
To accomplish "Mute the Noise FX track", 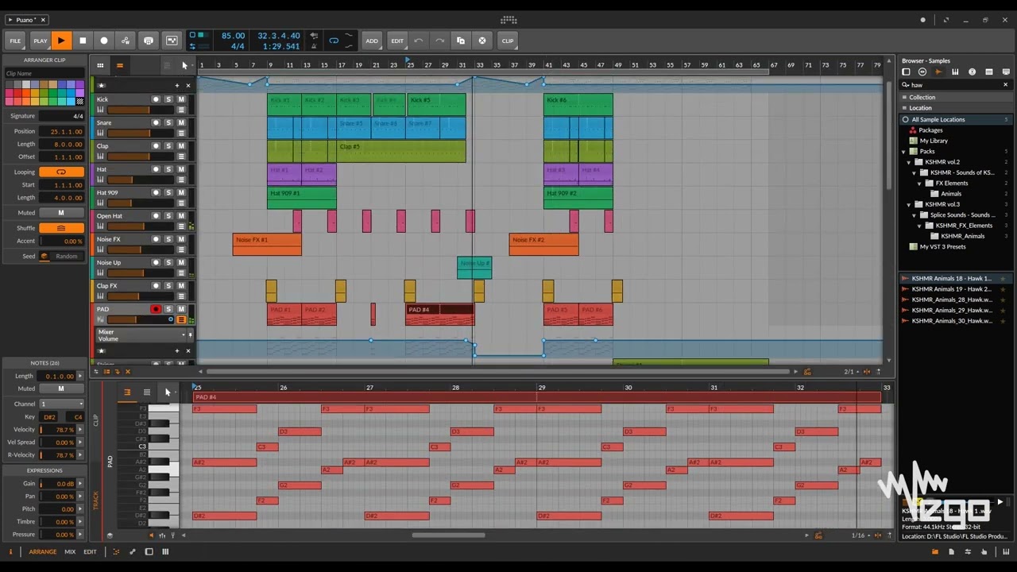I will coord(181,239).
